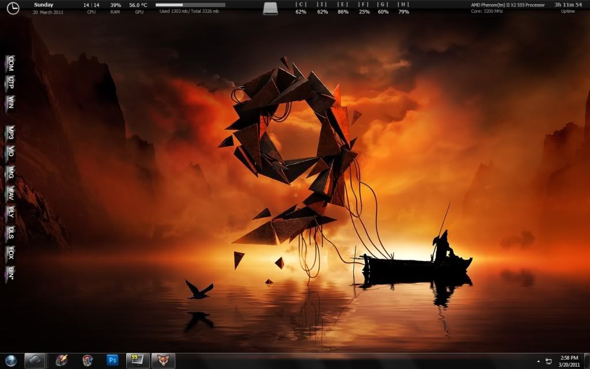Open the MP3 sidebar shortcut
Viewport: 590px width, 369px height.
[10, 133]
